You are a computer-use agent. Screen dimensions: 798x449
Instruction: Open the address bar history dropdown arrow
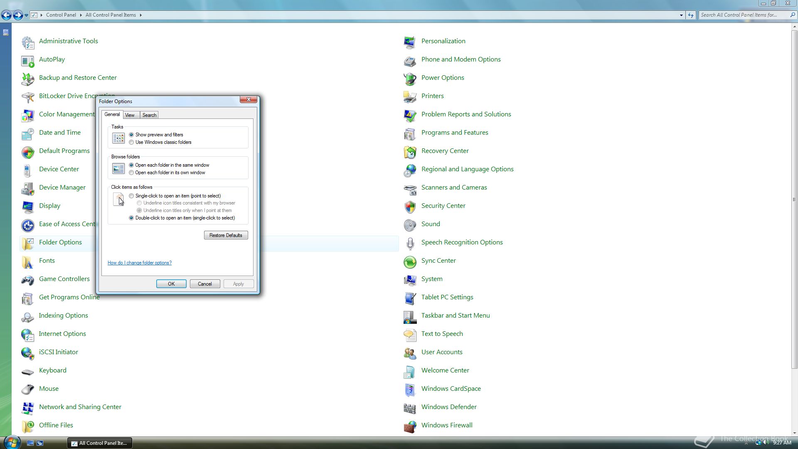(681, 15)
